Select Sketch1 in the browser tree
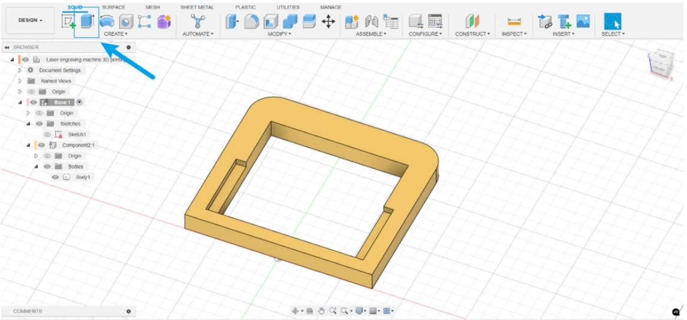 77,134
